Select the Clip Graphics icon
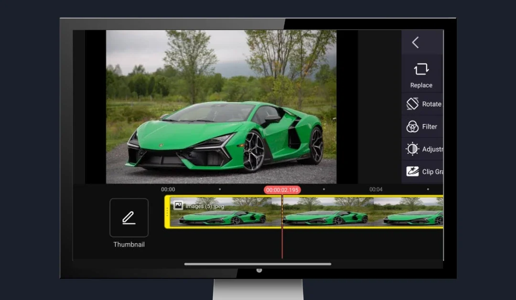This screenshot has width=516, height=300. click(412, 171)
